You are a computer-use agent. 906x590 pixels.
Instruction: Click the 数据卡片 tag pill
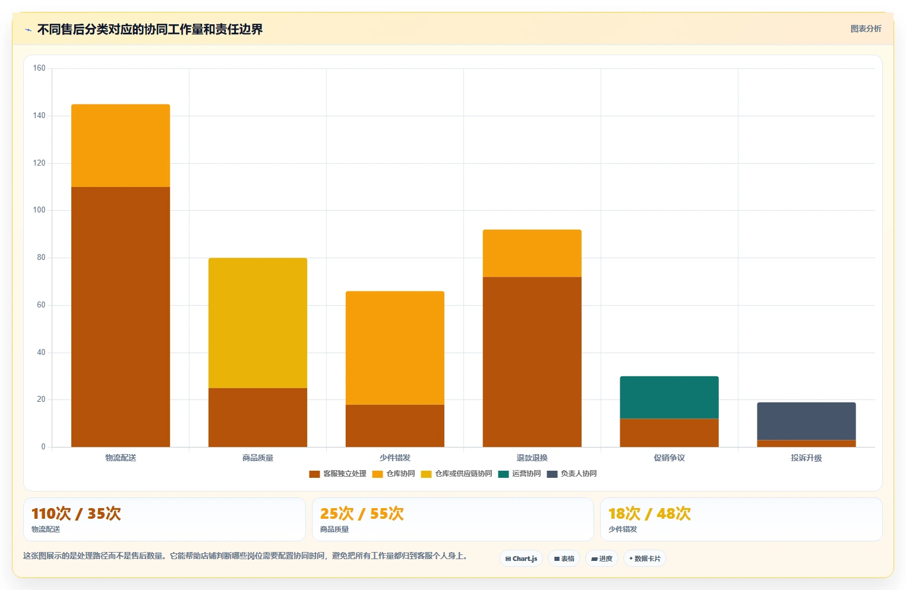645,559
